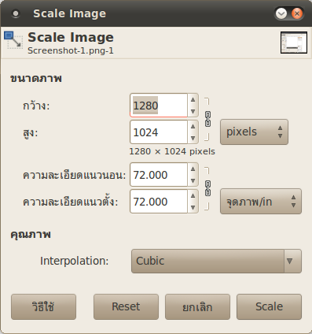Decrease width with the down arrow
Image resolution: width=312 pixels, height=334 pixels.
[x=193, y=111]
